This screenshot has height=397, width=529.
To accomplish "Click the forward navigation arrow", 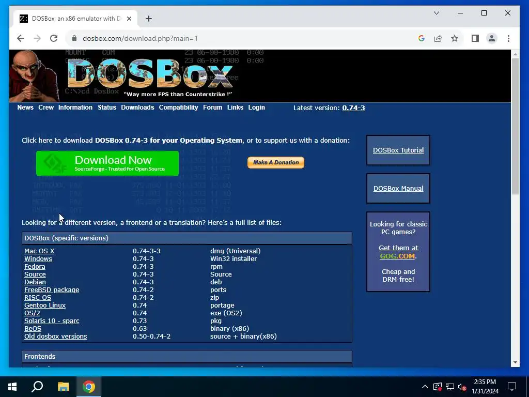I will coord(37,38).
